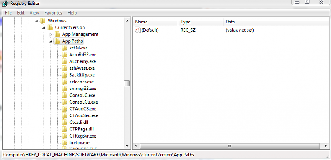331x160 pixels.
Task: Select the App Paths key label
Action: click(x=72, y=41)
